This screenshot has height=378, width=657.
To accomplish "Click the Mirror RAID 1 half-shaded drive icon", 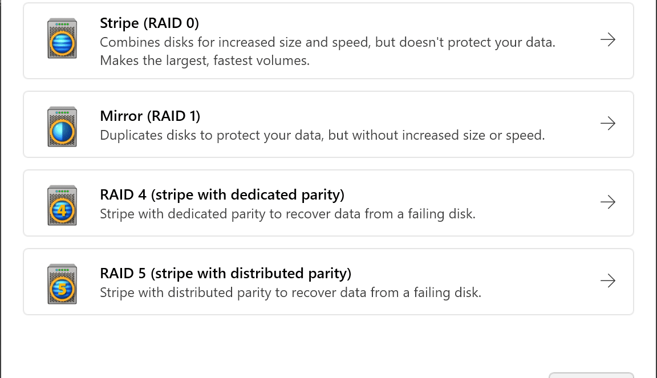I will coord(62,127).
